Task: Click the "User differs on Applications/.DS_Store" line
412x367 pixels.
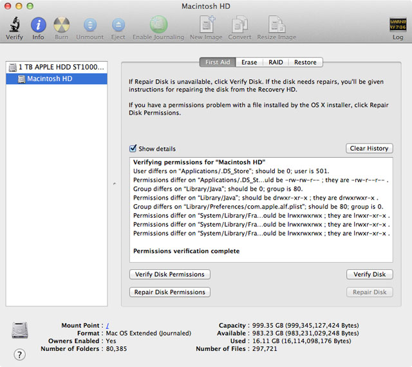Action: coord(231,171)
